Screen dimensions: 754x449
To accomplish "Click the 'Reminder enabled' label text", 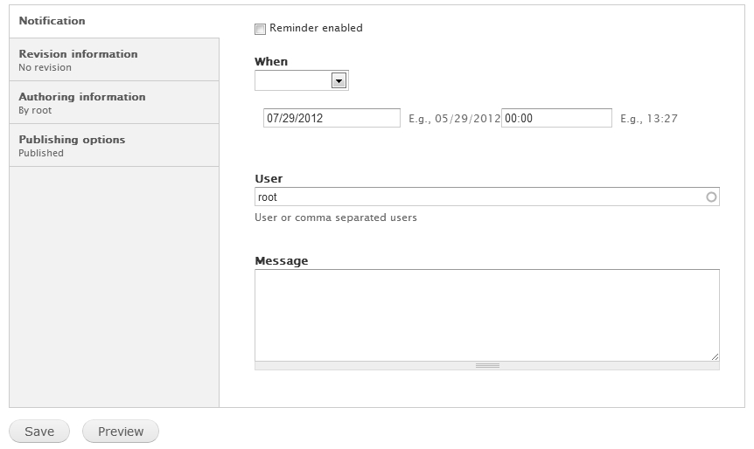I will click(x=316, y=28).
